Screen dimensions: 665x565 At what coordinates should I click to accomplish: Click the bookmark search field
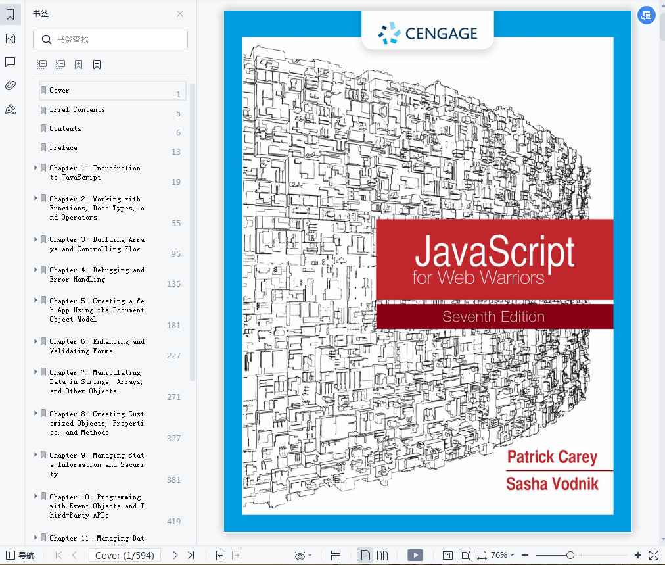(110, 39)
